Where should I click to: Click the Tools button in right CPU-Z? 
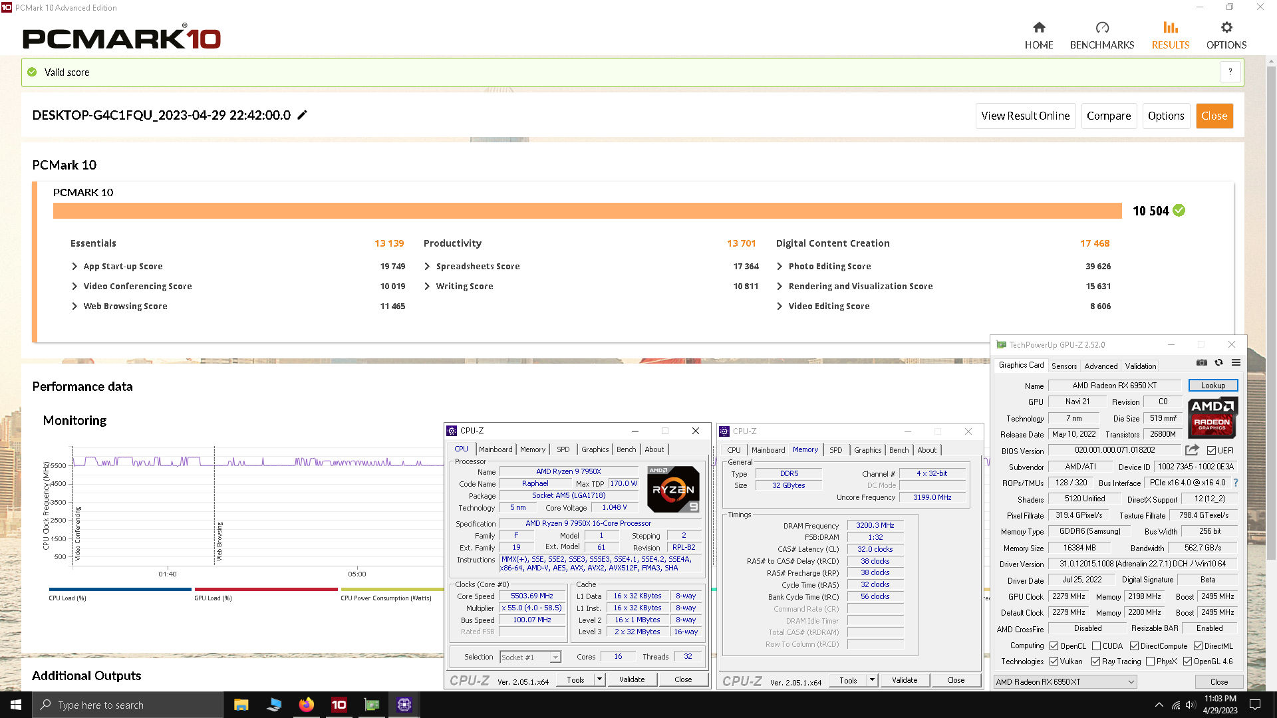point(848,680)
